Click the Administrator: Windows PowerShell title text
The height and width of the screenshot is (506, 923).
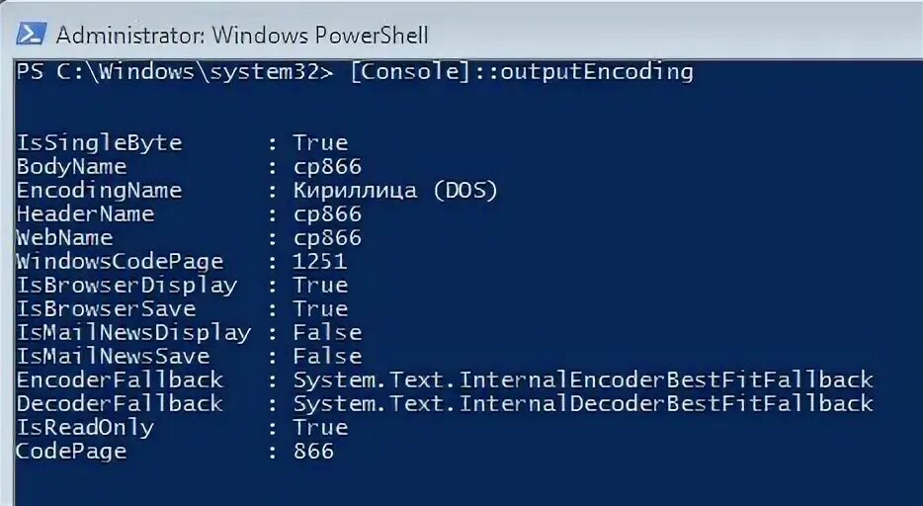pos(242,36)
